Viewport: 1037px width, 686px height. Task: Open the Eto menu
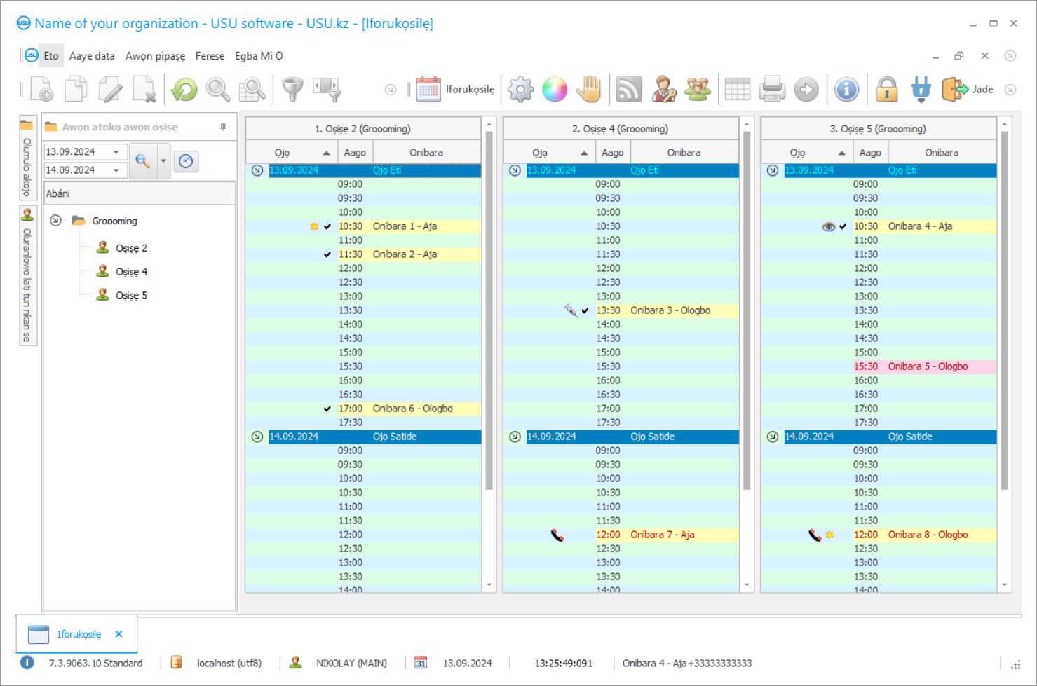(51, 56)
